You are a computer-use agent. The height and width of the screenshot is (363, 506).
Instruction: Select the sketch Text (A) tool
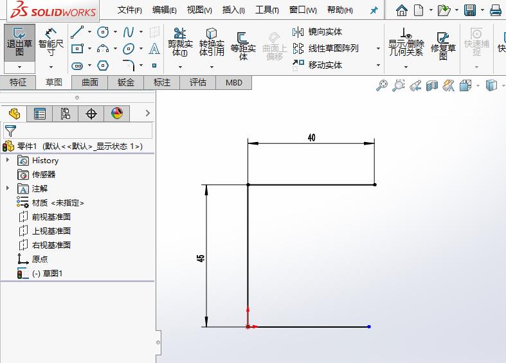pos(154,49)
